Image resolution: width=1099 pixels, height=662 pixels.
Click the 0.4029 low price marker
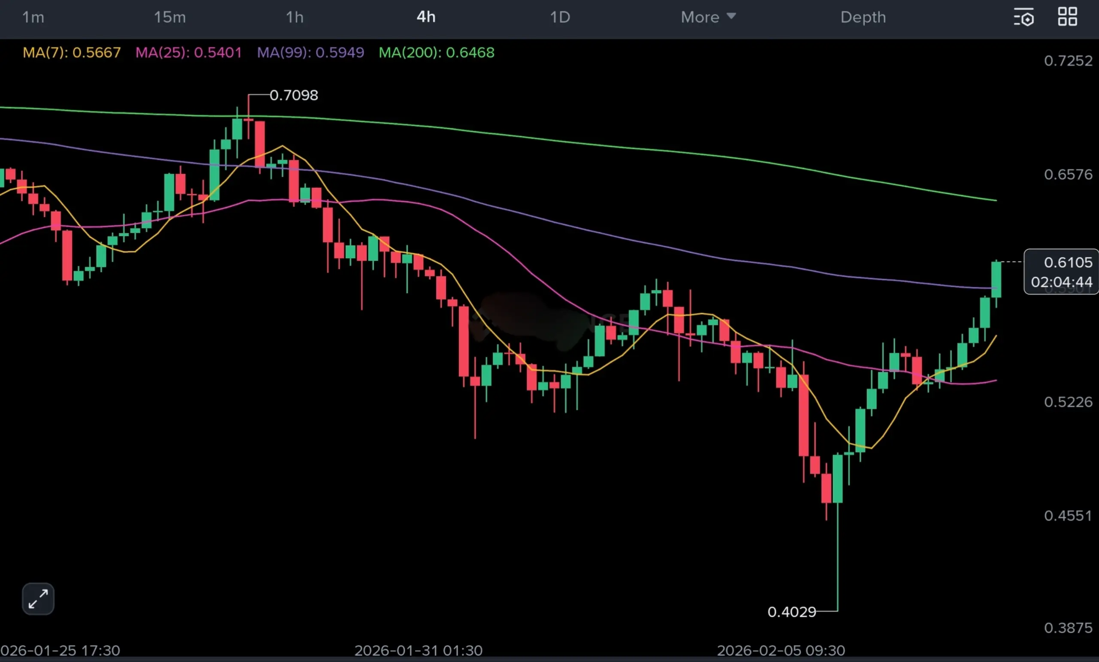pyautogui.click(x=792, y=612)
